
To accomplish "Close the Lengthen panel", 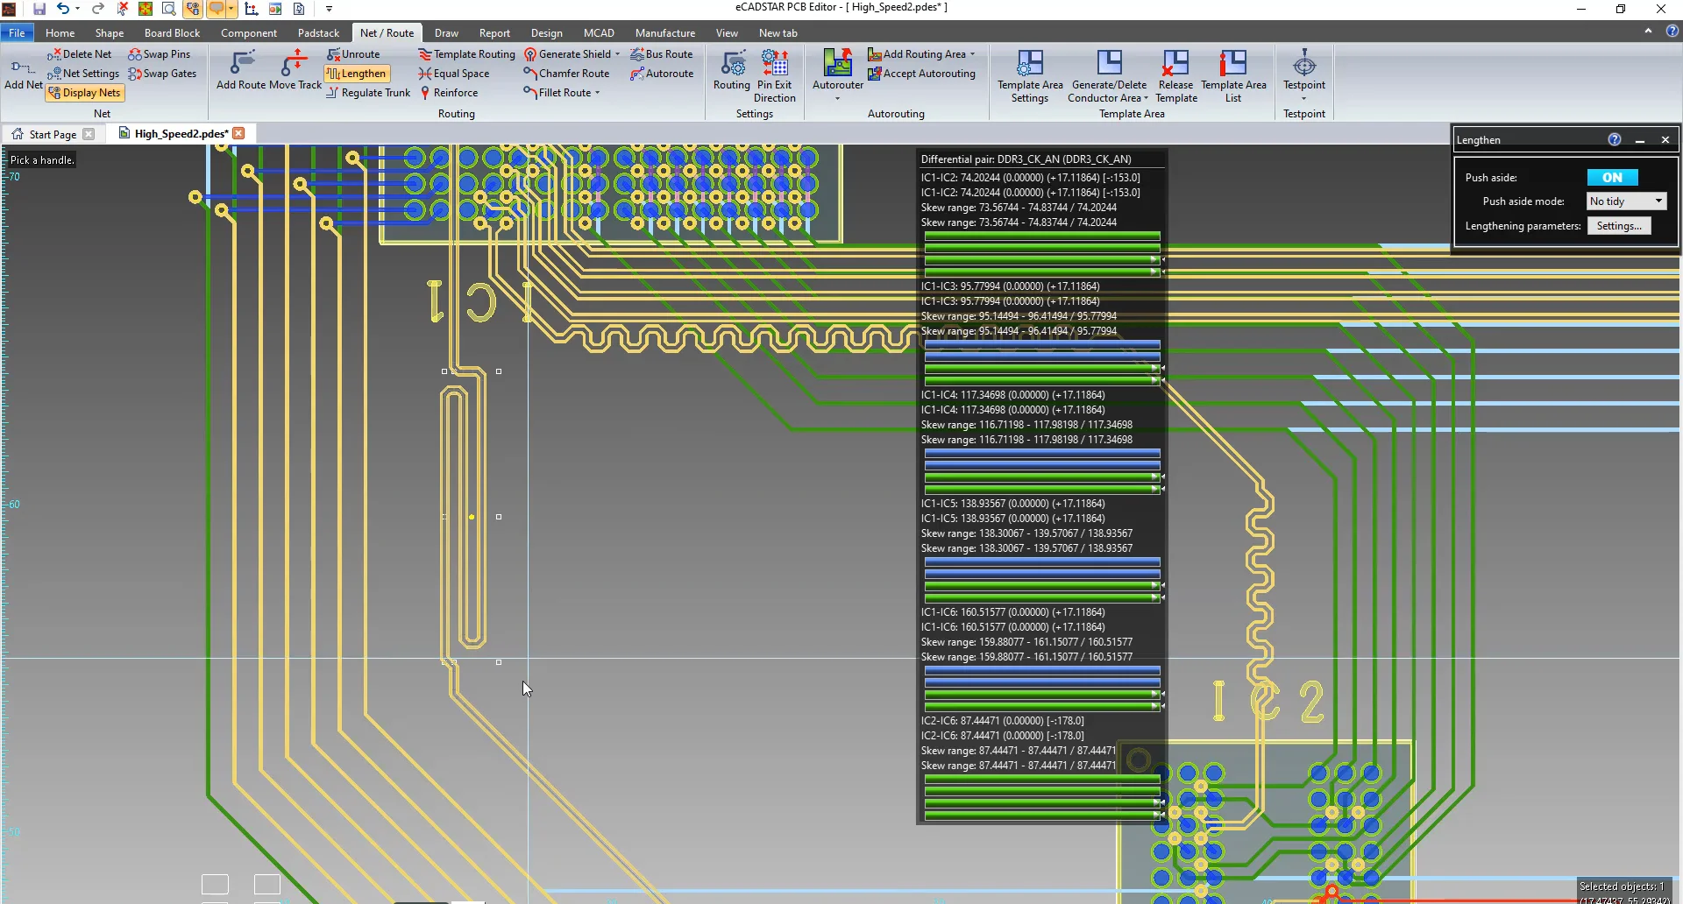I will 1665,139.
